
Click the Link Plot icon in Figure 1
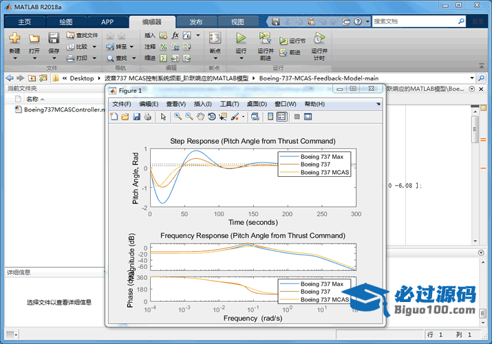[x=255, y=117]
